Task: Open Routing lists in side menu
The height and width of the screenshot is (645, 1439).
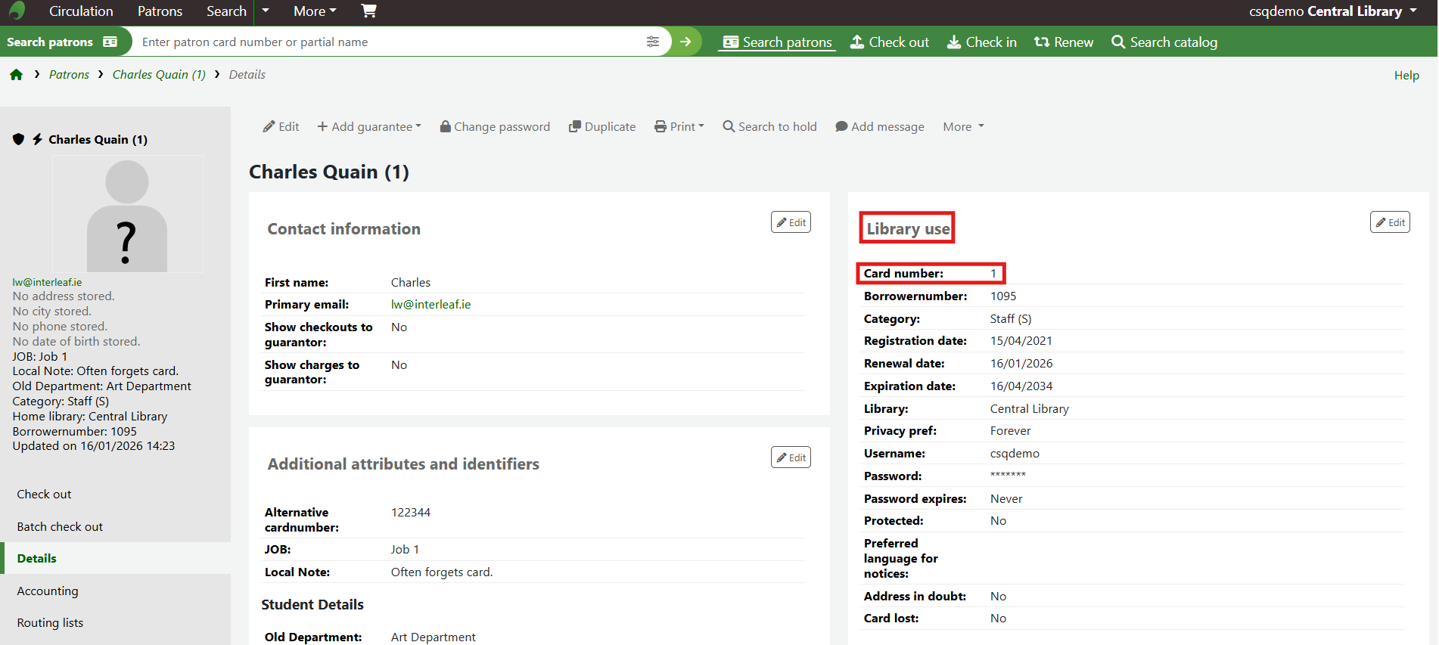Action: 50,622
